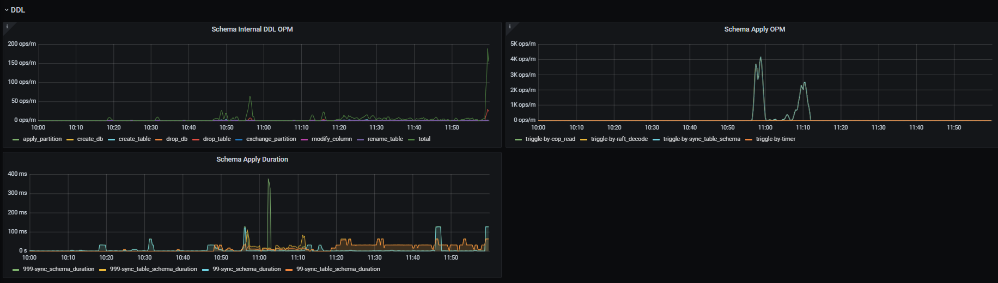
Task: Click the triggle-by-timer legend label
Action: click(775, 139)
